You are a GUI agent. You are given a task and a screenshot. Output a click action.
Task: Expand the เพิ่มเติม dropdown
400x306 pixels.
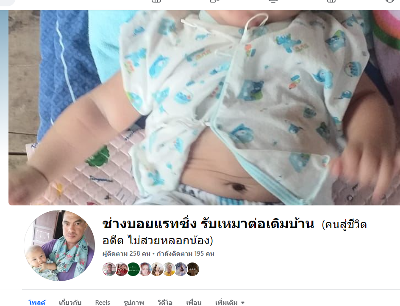(230, 303)
